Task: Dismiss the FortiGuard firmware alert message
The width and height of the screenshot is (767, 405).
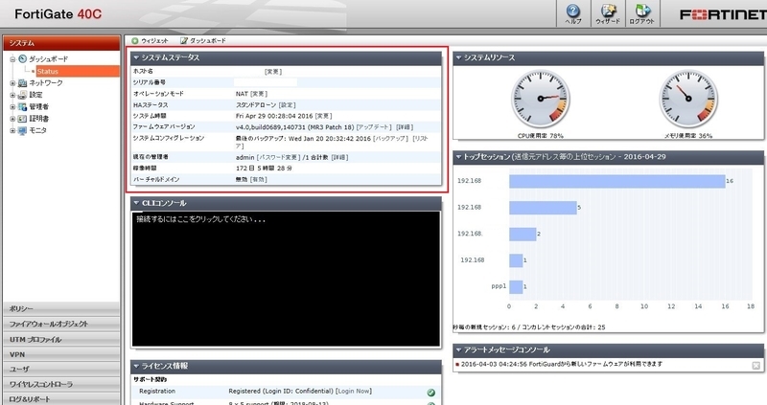Action: point(755,366)
